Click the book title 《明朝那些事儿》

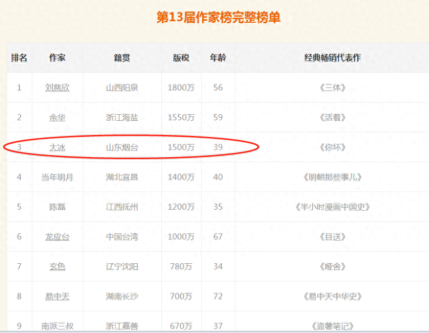(332, 177)
